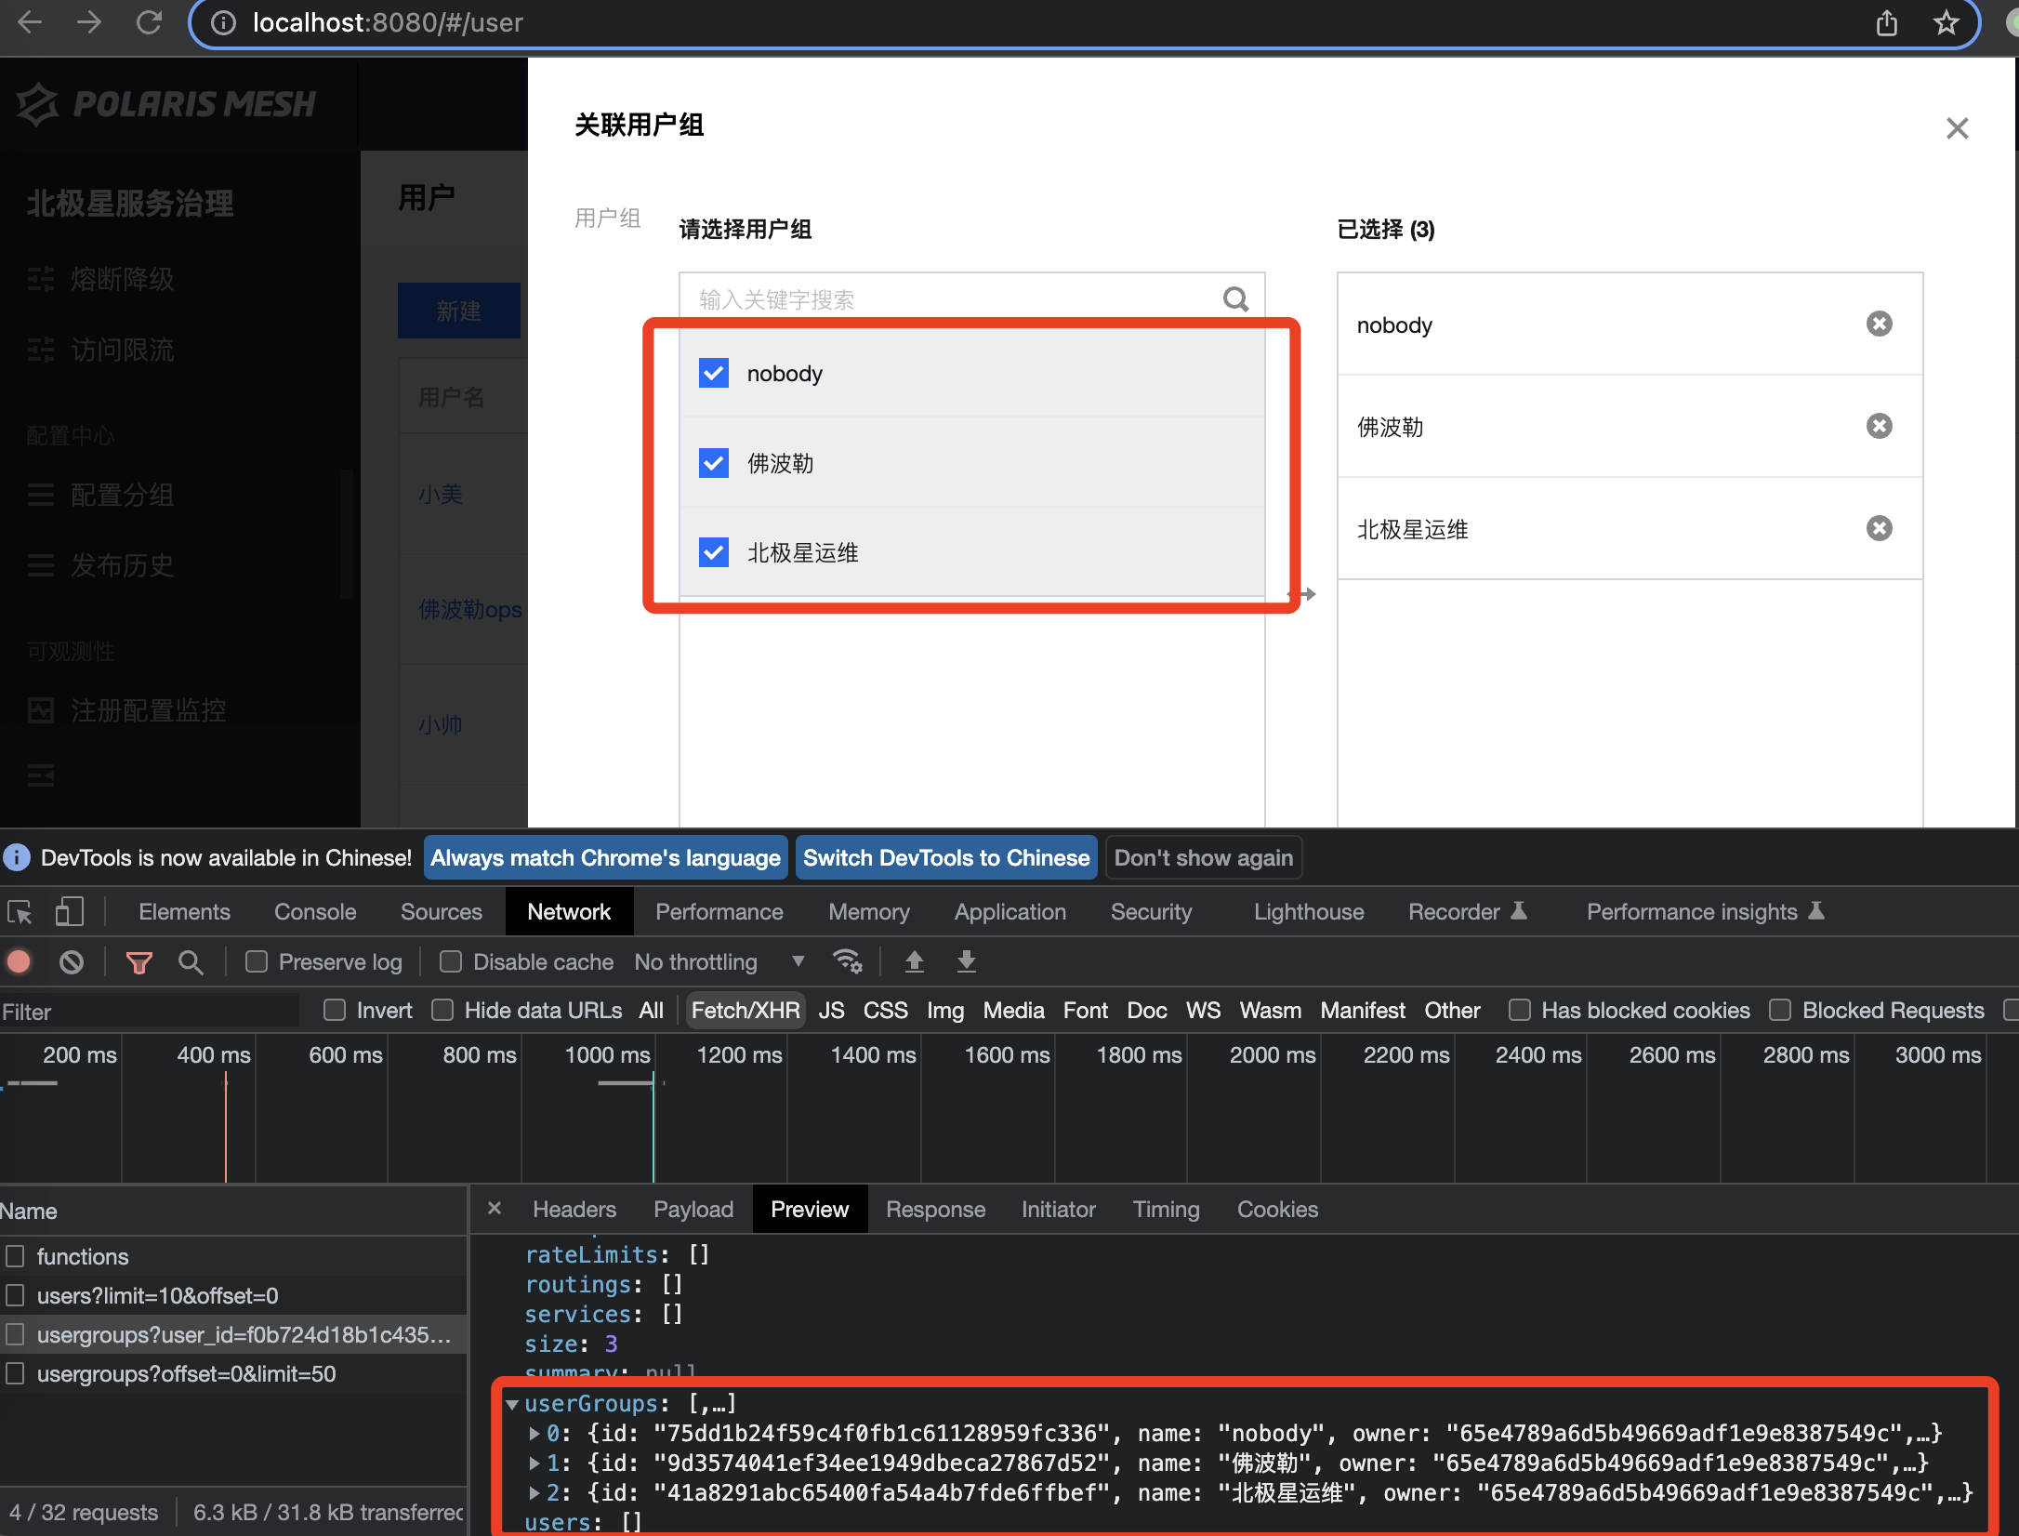Expand item 0 of userGroups

tap(535, 1433)
